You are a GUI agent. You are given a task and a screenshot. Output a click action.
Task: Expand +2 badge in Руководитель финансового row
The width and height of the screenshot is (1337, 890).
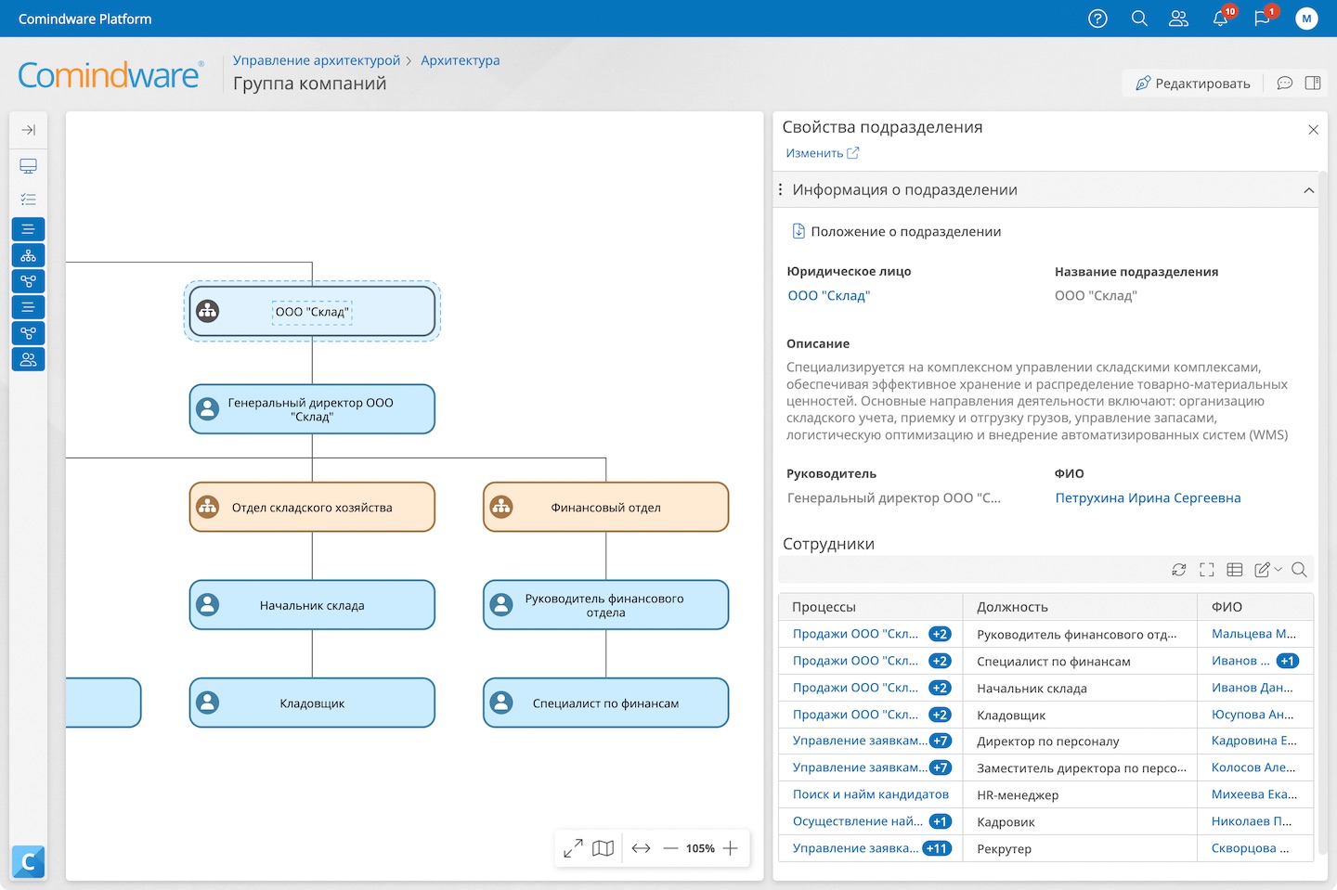click(x=940, y=634)
